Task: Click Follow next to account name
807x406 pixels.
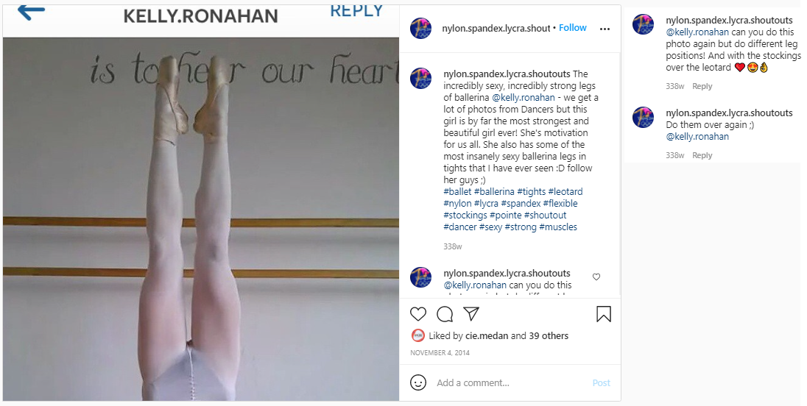Action: click(x=573, y=28)
